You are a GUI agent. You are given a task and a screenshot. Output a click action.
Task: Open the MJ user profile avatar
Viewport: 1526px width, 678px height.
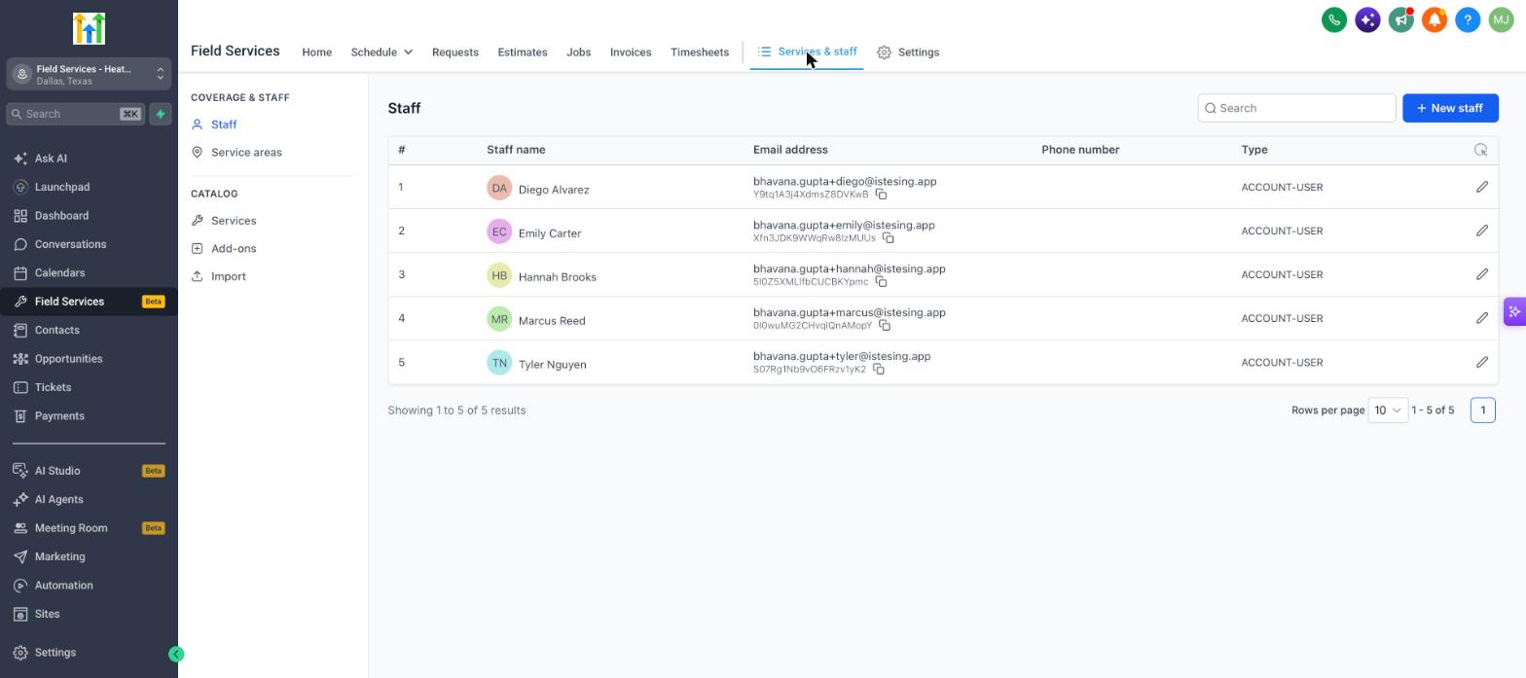pyautogui.click(x=1501, y=19)
